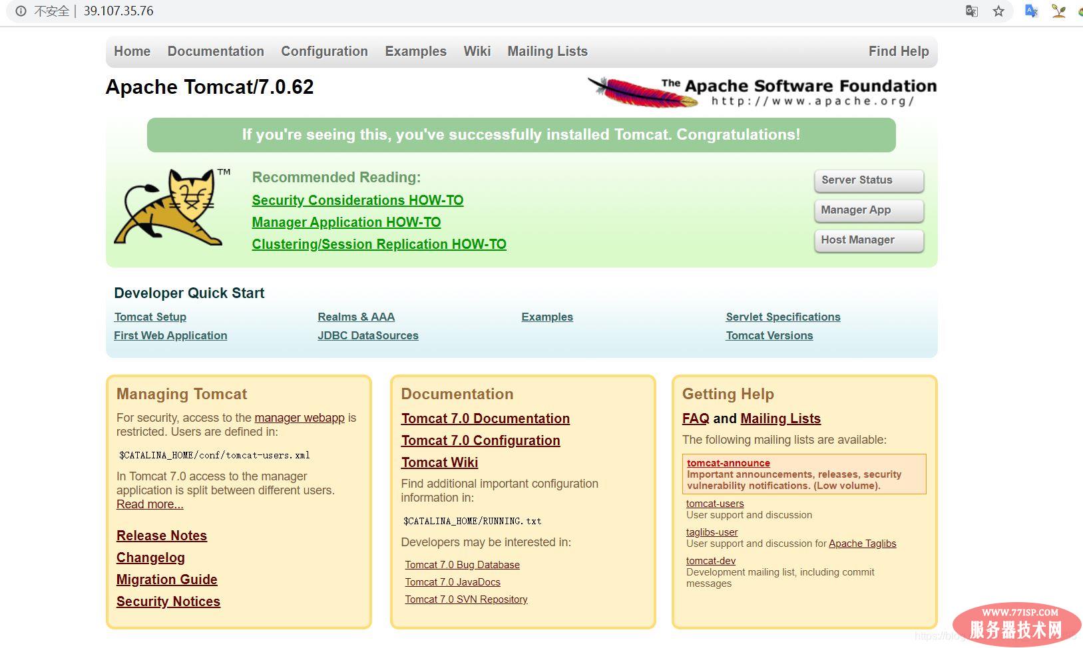1083x648 pixels.
Task: Open tomcat-announce mailing list link
Action: (728, 463)
